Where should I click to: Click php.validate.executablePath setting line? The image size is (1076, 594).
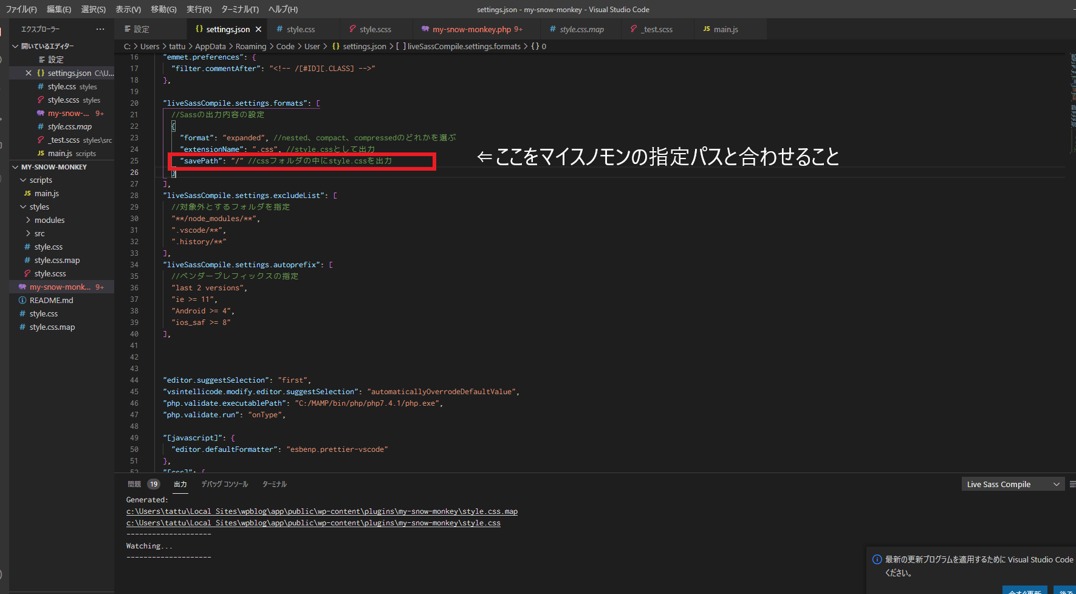(x=303, y=403)
